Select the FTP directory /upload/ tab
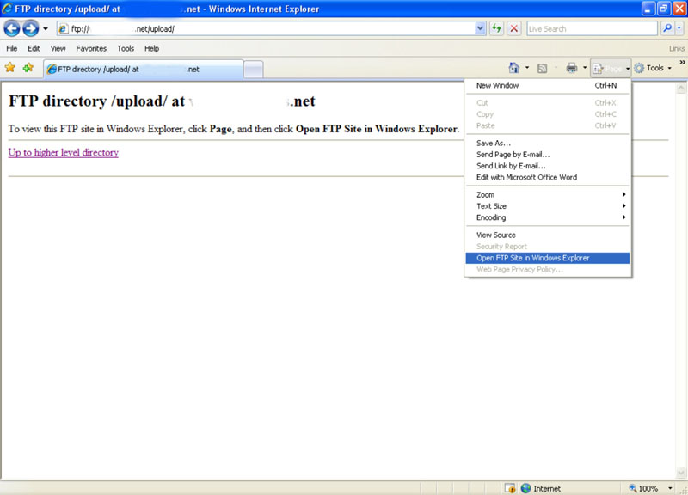This screenshot has height=495, width=688. tap(144, 70)
